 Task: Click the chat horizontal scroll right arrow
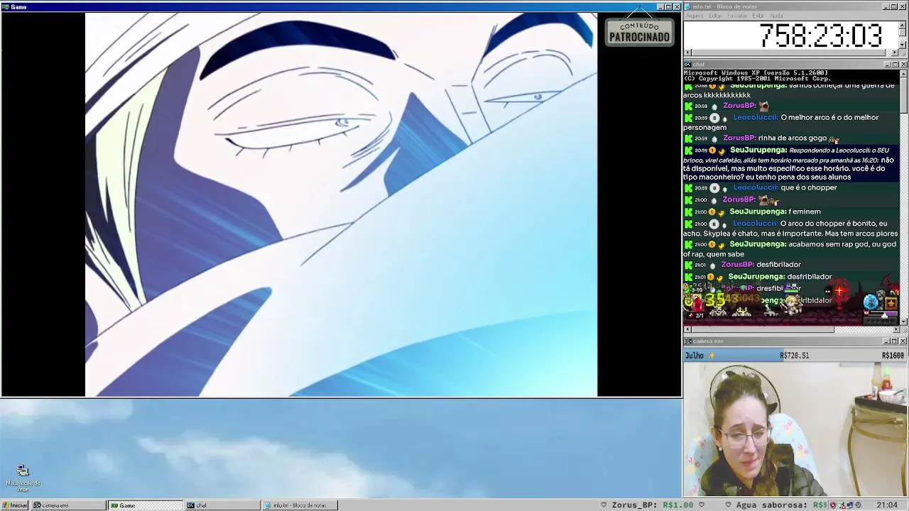(x=896, y=329)
